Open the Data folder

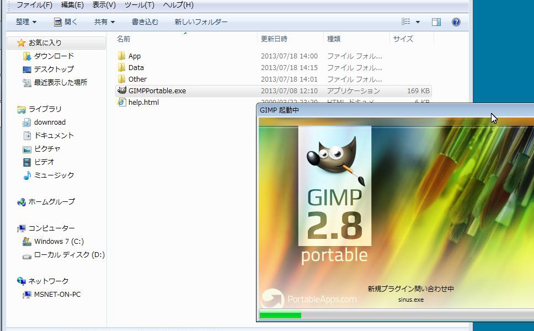click(136, 67)
